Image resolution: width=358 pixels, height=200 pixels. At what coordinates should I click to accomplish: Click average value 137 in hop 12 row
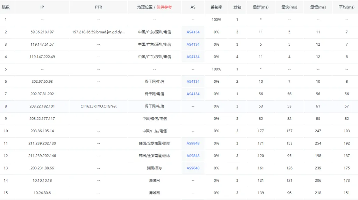click(346, 156)
